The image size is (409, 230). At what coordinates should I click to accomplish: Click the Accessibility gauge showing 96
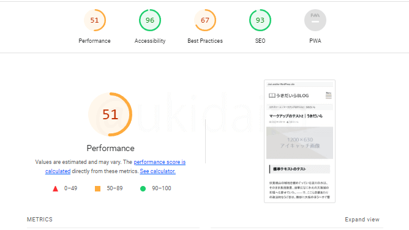pos(150,20)
